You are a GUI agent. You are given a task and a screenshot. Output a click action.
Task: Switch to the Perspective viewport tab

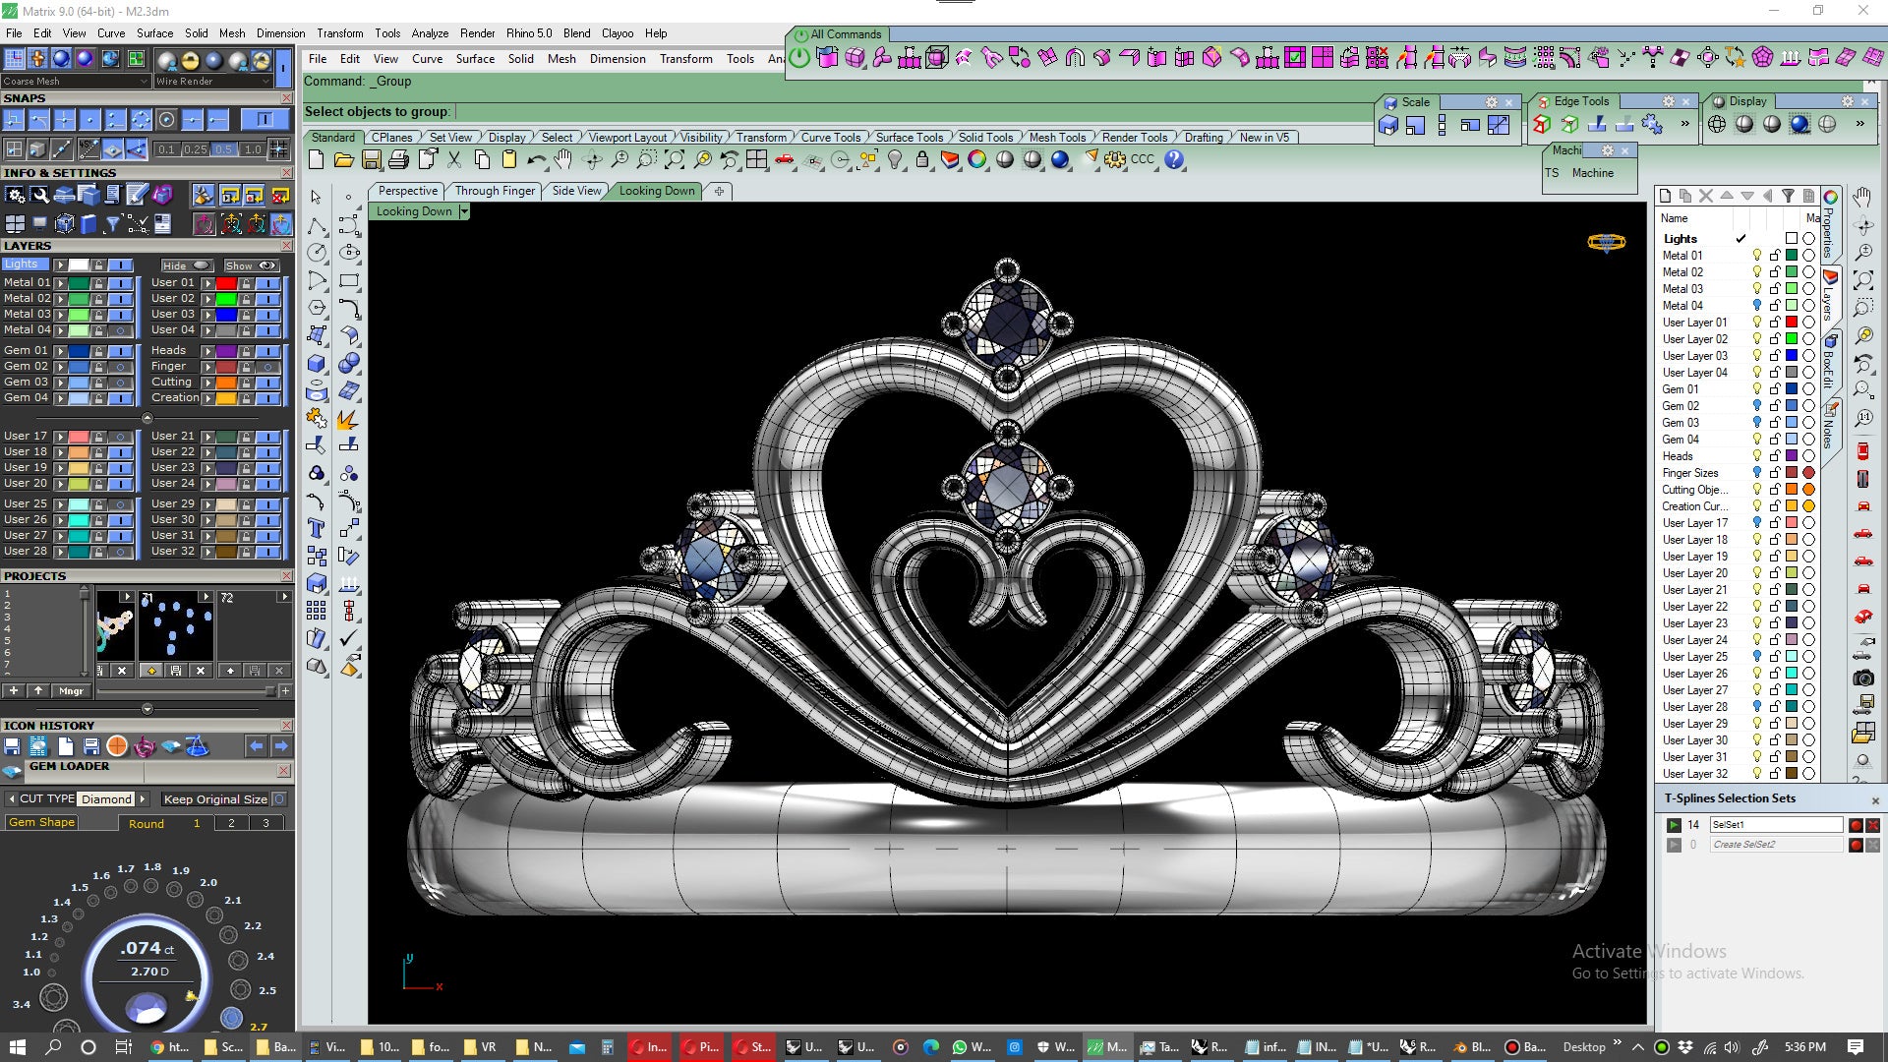[x=407, y=191]
